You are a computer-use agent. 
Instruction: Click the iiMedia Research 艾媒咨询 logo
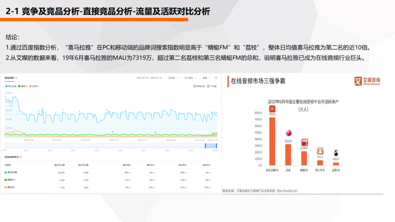(x=367, y=81)
